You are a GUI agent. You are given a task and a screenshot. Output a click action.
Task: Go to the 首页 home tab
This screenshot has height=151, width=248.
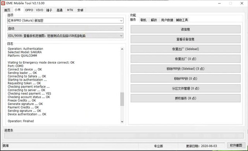point(7,10)
